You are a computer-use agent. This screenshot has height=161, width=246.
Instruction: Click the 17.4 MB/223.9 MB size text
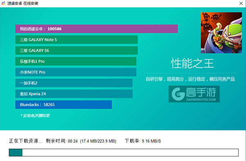(98, 141)
